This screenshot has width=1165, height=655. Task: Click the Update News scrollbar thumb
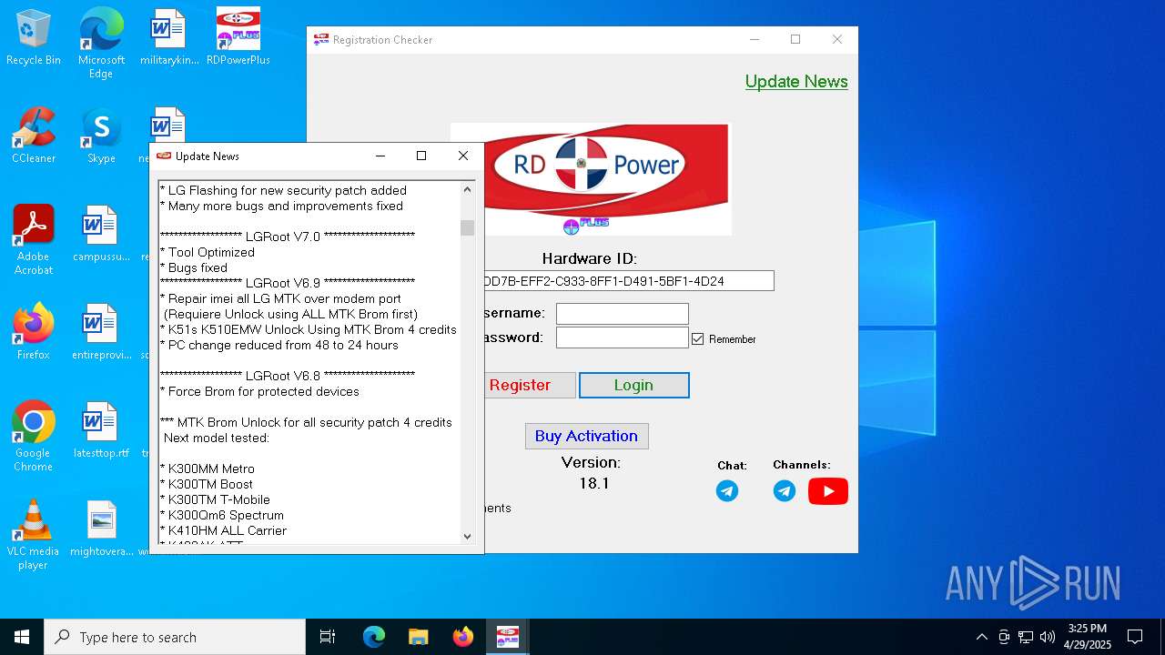click(468, 227)
